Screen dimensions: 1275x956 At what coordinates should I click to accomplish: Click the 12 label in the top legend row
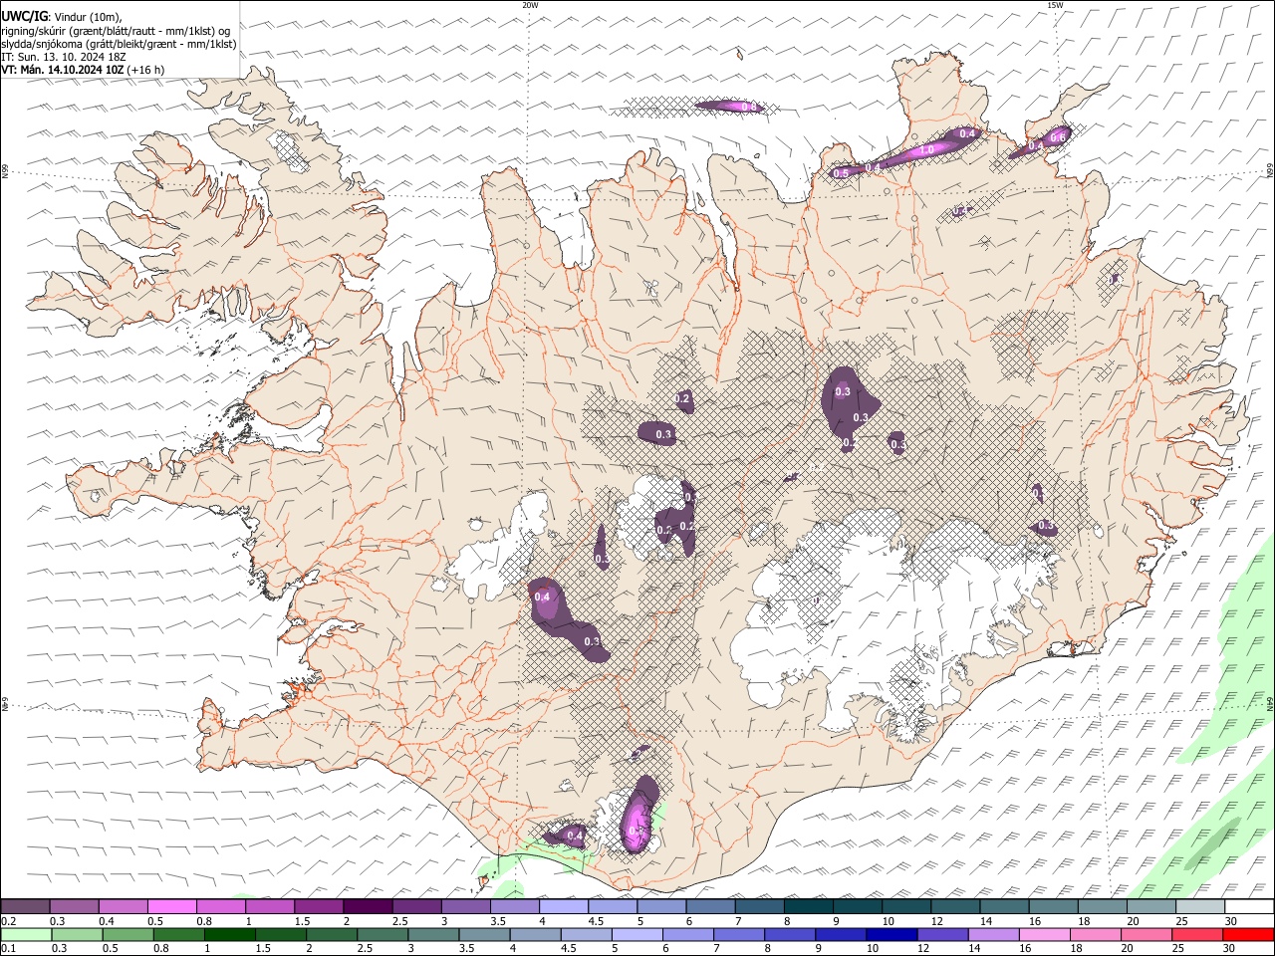(936, 921)
